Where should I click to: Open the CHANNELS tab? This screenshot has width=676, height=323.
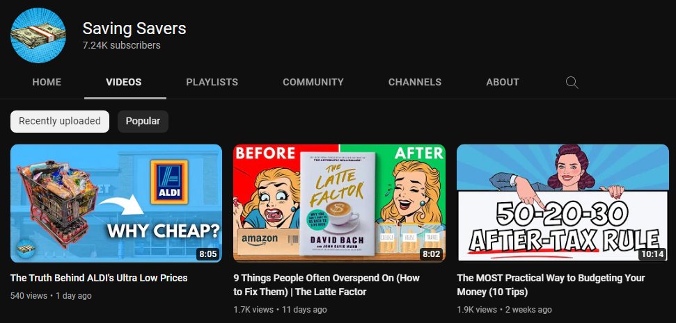pos(415,82)
